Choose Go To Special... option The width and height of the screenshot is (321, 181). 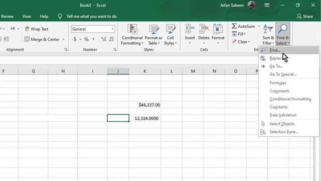pyautogui.click(x=289, y=74)
